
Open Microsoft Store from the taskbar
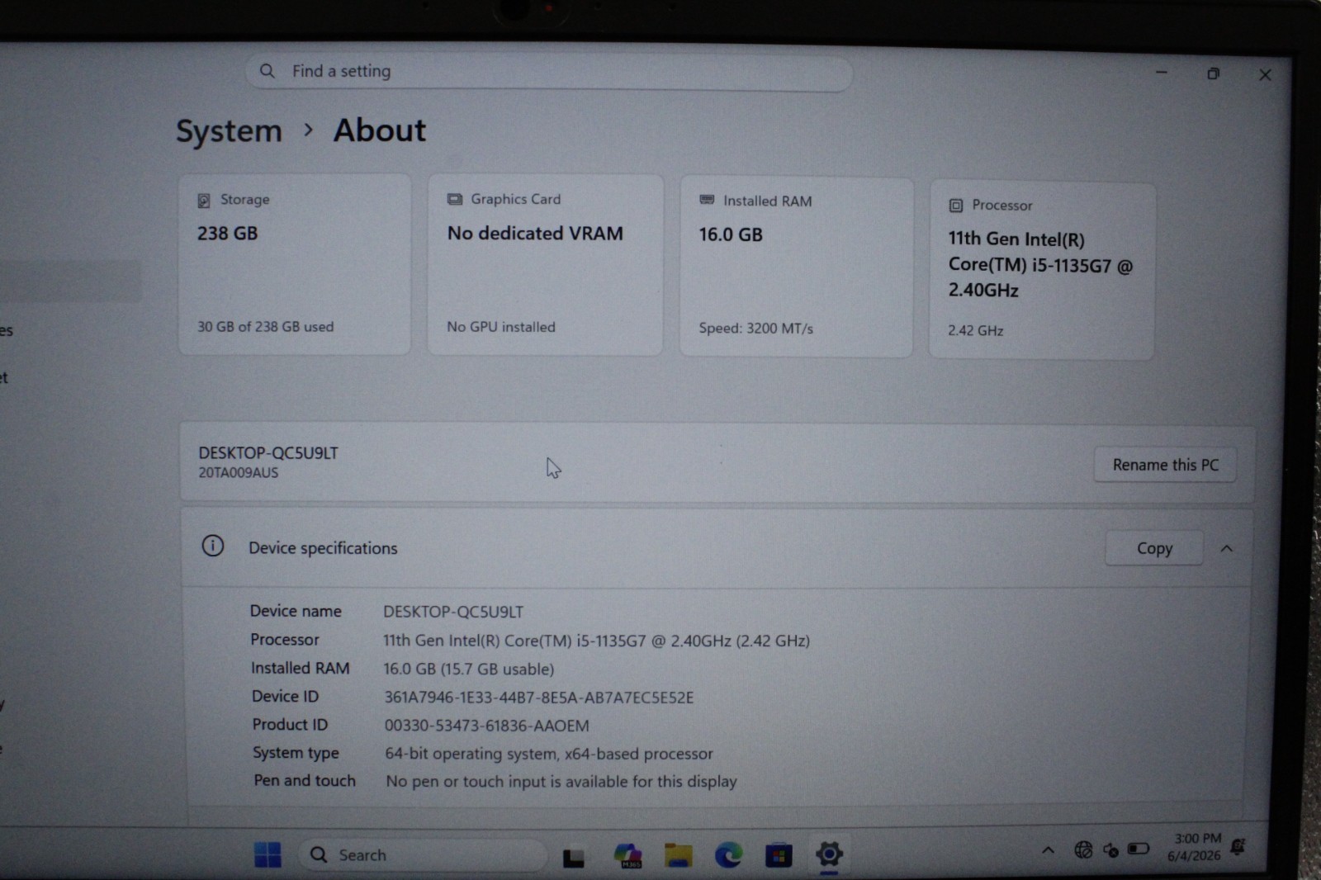pos(779,856)
